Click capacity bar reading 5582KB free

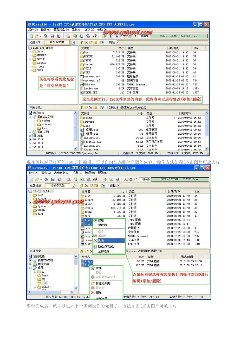pos(178,36)
